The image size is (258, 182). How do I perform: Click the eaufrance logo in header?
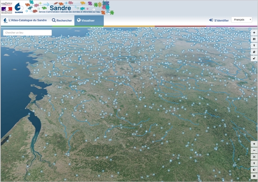7,8
